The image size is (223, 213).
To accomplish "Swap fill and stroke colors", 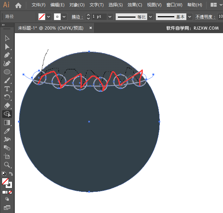I will pos(11,174).
